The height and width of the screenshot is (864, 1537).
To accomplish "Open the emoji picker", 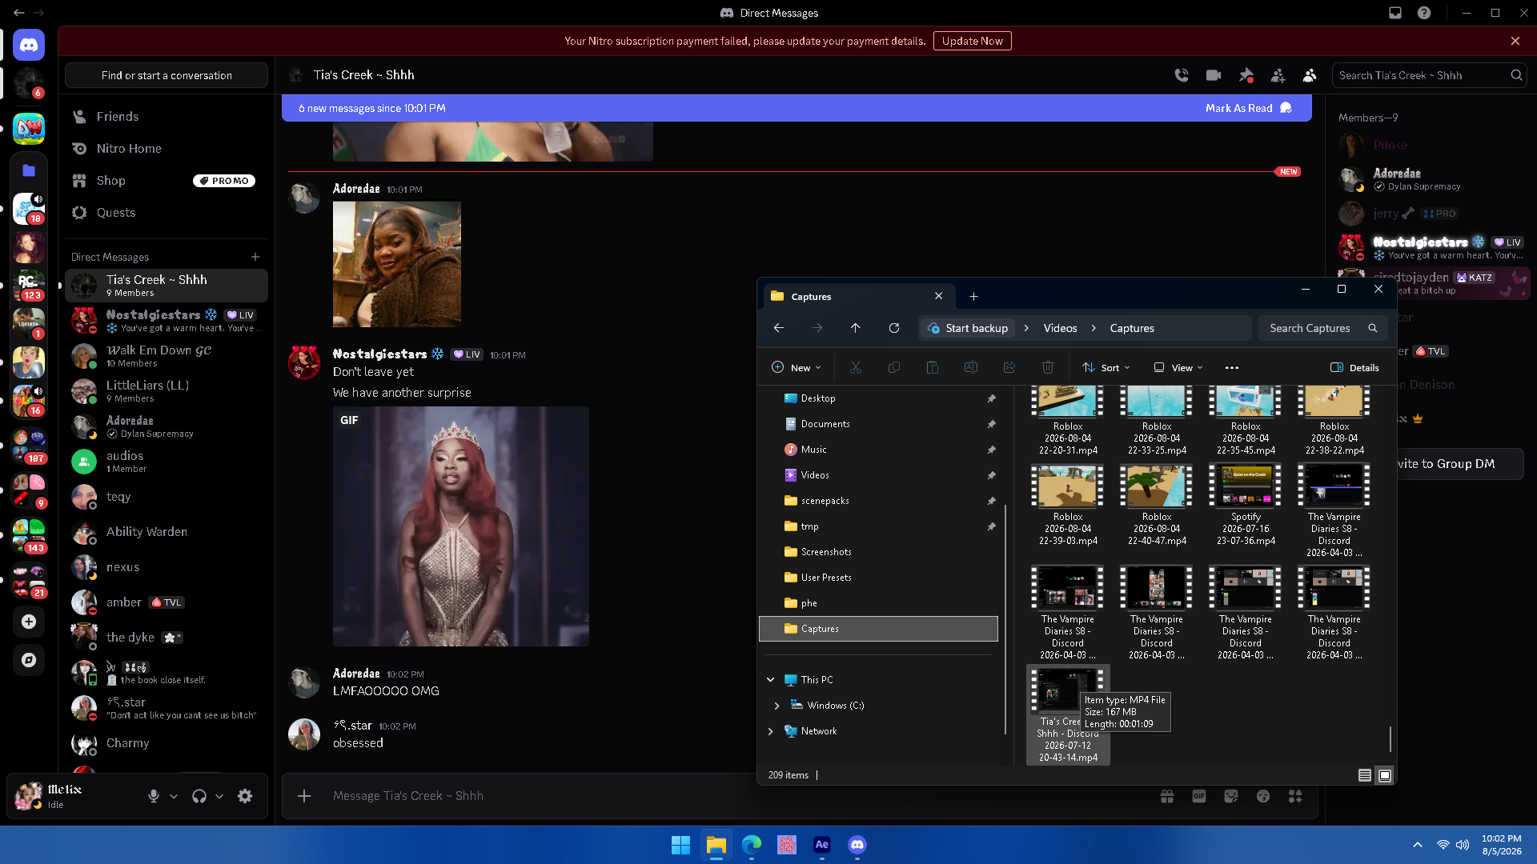I will pyautogui.click(x=1263, y=796).
